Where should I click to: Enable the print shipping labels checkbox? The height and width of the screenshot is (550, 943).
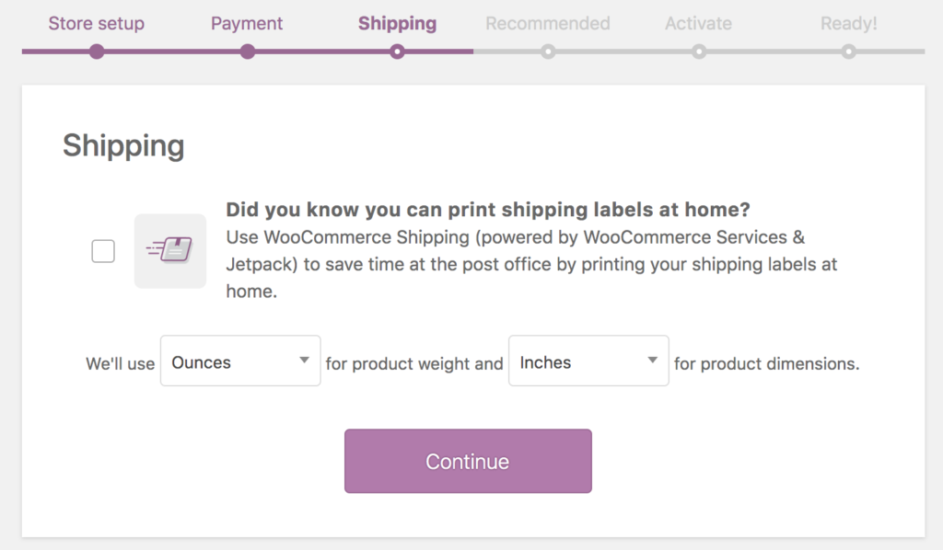point(103,251)
